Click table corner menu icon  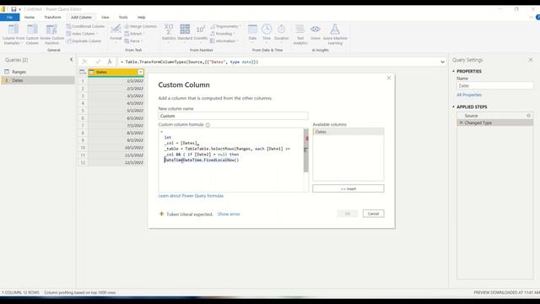[83, 72]
